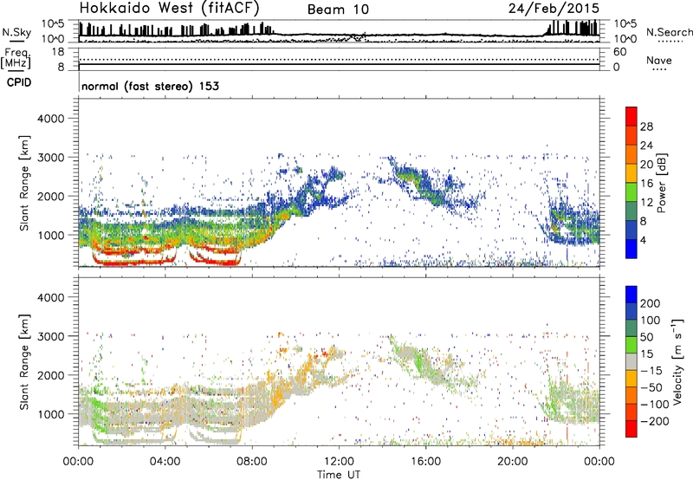
Task: Click the "-15" value on the velocity colorbar
Action: [x=651, y=371]
